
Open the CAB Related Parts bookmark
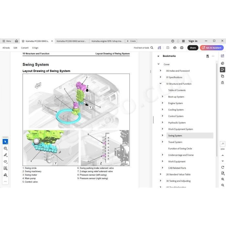[177, 168]
